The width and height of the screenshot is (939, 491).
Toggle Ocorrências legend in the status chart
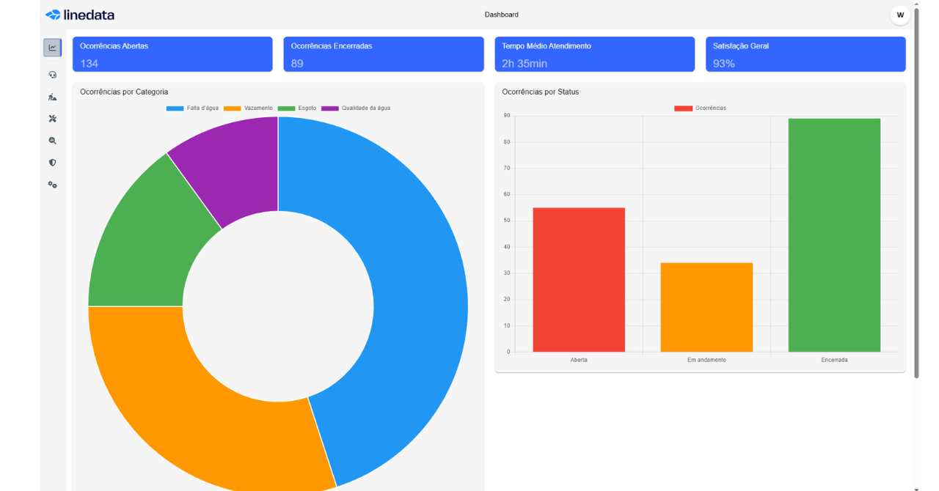pyautogui.click(x=700, y=108)
